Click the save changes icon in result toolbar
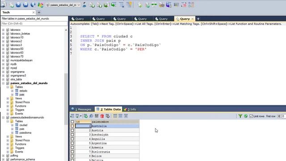The height and width of the screenshot is (161, 286). pyautogui.click(x=97, y=116)
